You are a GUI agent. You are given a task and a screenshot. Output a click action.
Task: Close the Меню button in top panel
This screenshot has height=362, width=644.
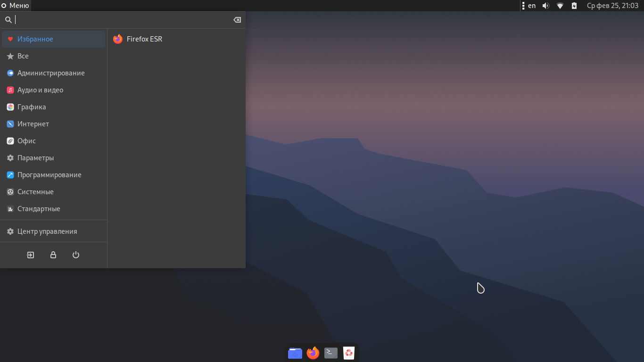pyautogui.click(x=16, y=6)
